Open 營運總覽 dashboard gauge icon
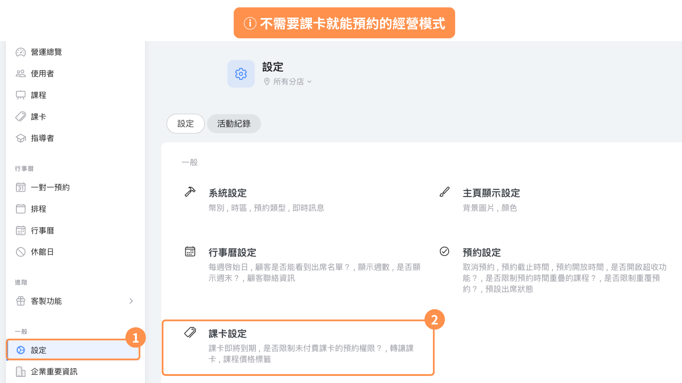682x383 pixels. pyautogui.click(x=21, y=52)
